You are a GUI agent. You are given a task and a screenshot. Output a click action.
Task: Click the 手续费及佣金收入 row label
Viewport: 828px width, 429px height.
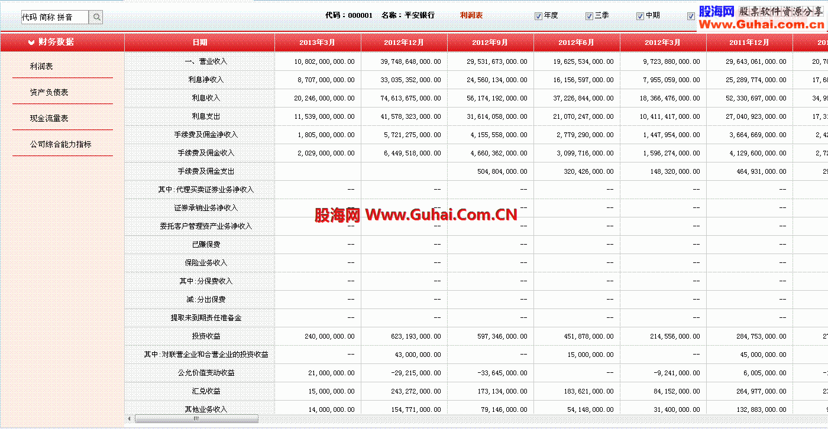coord(206,153)
